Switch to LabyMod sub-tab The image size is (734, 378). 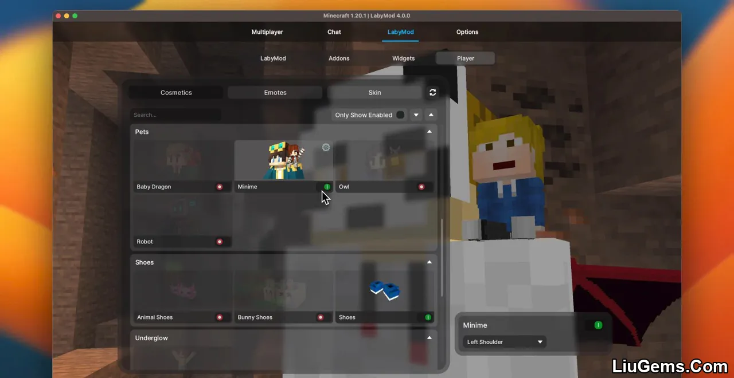click(273, 58)
